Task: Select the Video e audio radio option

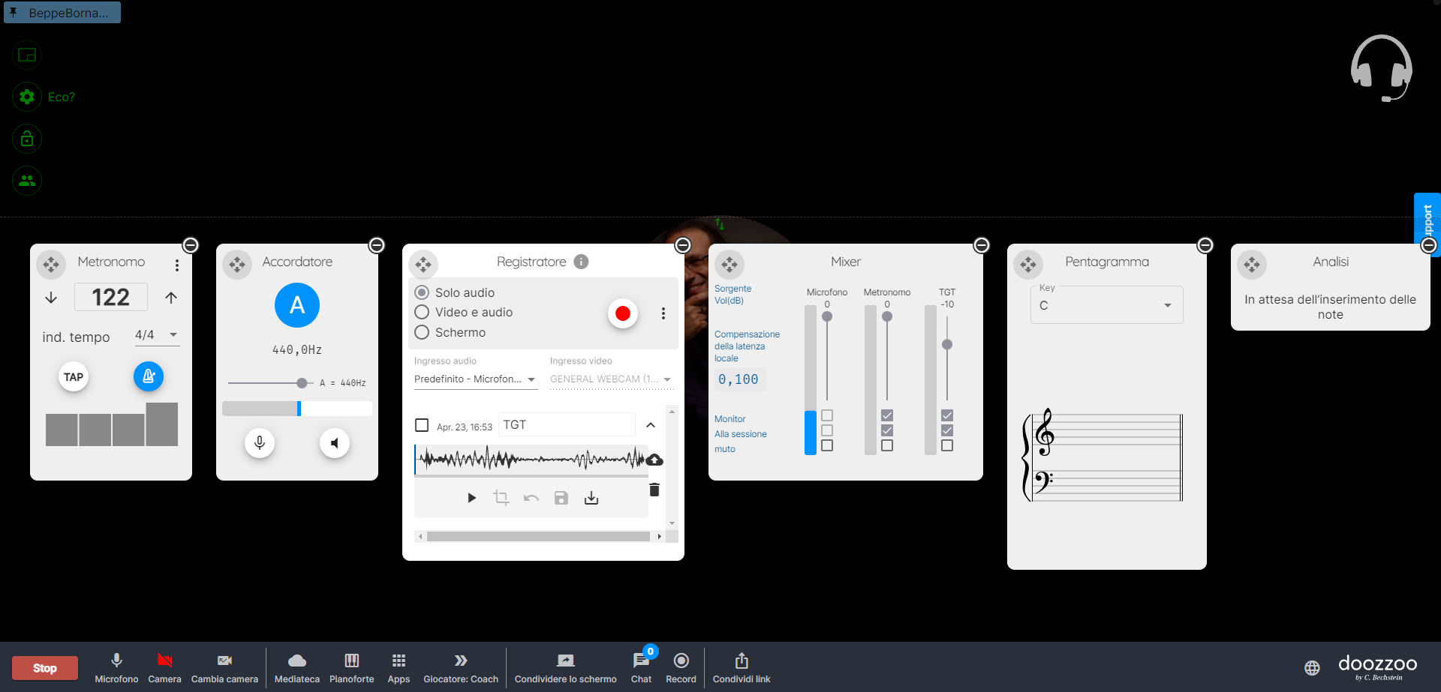Action: (422, 312)
